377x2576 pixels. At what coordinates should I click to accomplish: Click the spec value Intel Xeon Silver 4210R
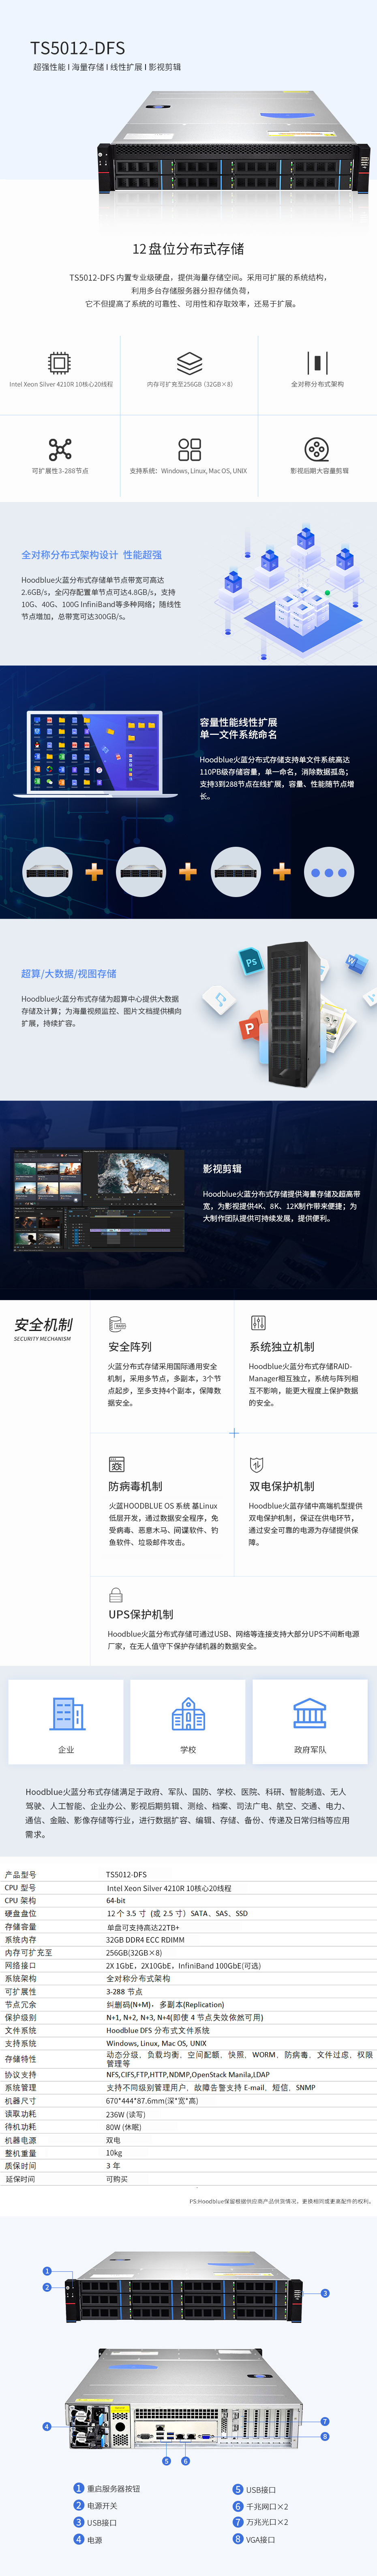(x=169, y=1888)
